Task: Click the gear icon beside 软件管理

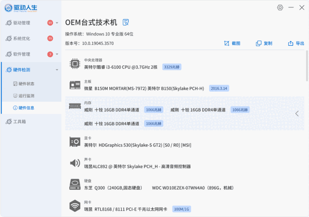Action: tap(9, 54)
